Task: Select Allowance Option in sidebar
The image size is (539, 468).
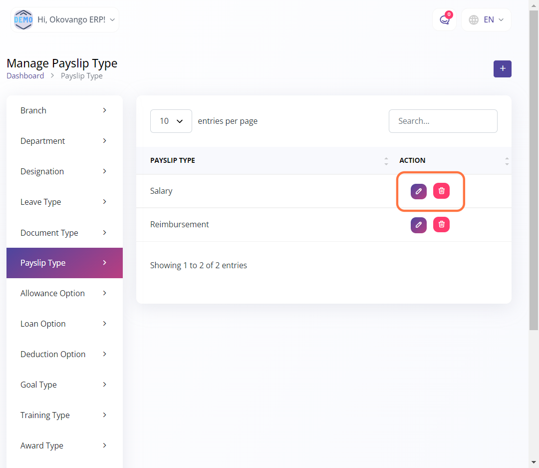Action: 64,293
